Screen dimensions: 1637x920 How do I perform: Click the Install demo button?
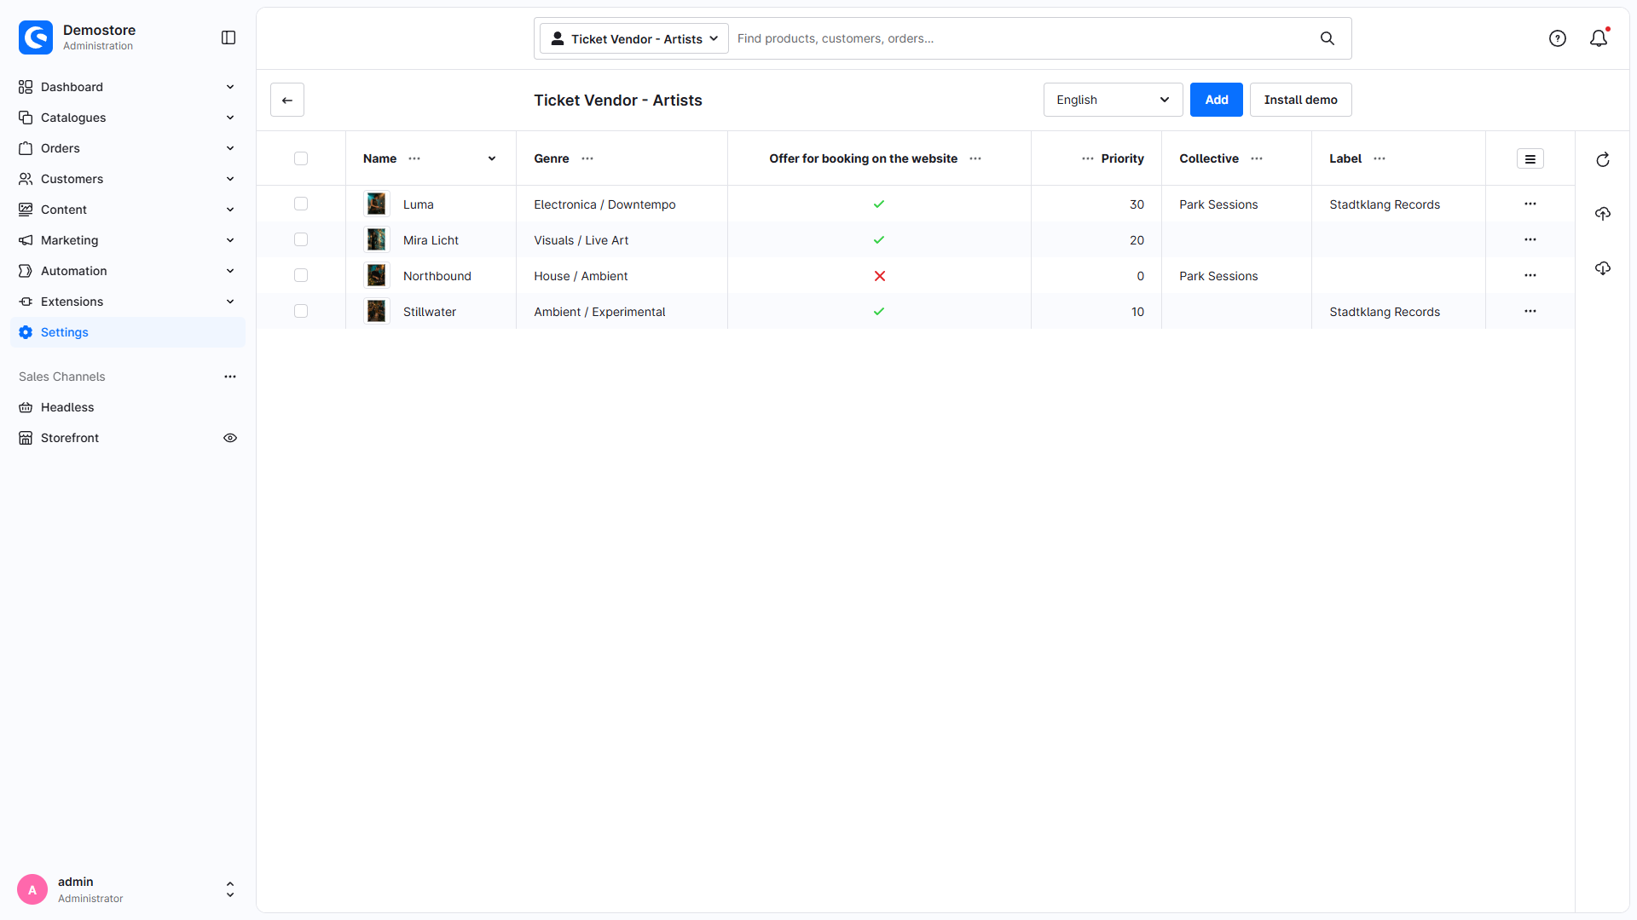point(1300,100)
